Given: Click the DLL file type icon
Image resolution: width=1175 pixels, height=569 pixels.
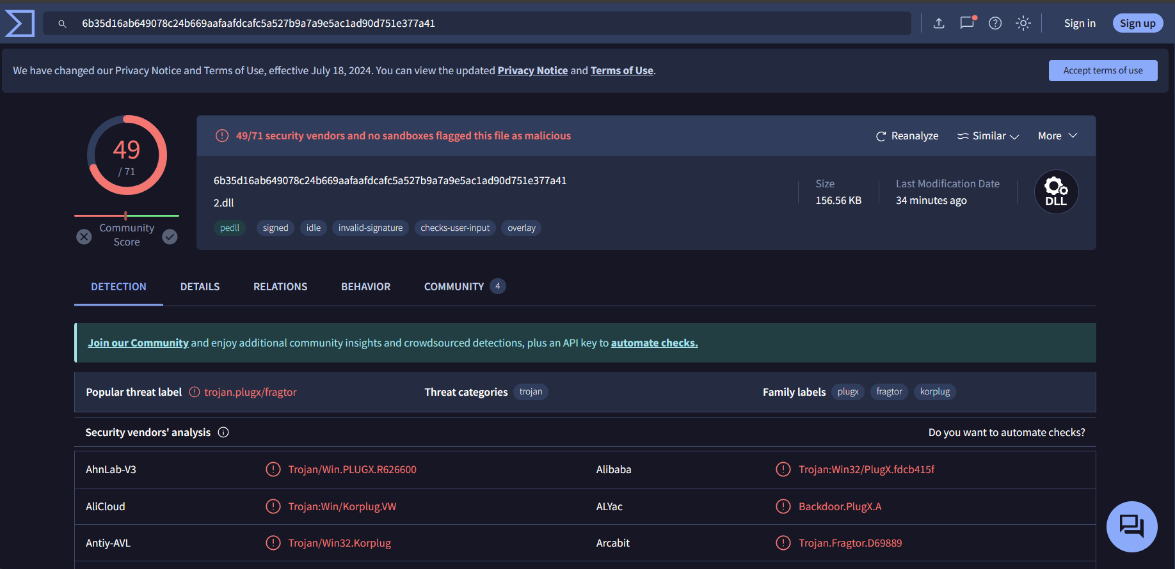Looking at the screenshot, I should click(1056, 192).
